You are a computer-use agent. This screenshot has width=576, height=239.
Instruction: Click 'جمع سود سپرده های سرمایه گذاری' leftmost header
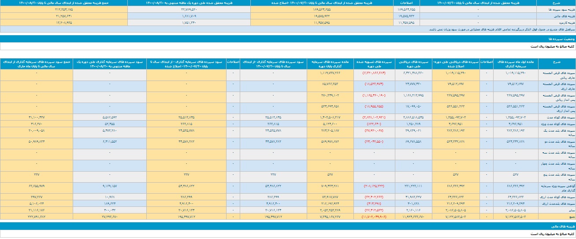(36, 64)
